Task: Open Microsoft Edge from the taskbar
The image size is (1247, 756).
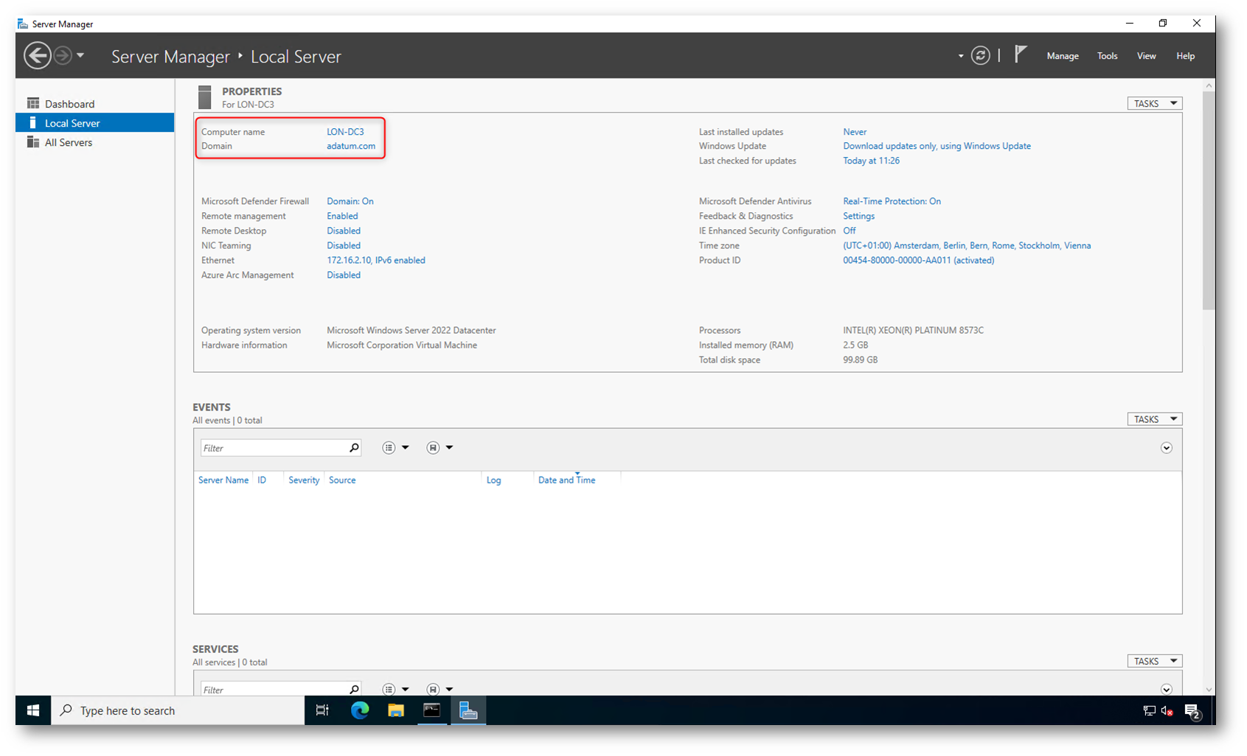Action: (360, 710)
